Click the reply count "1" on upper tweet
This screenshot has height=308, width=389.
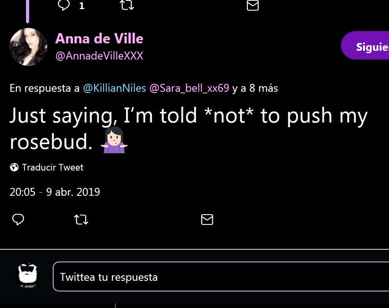[82, 6]
